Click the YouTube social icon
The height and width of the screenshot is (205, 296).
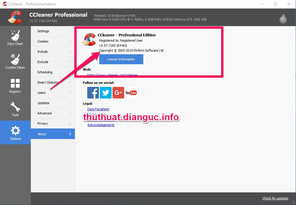coord(131,93)
